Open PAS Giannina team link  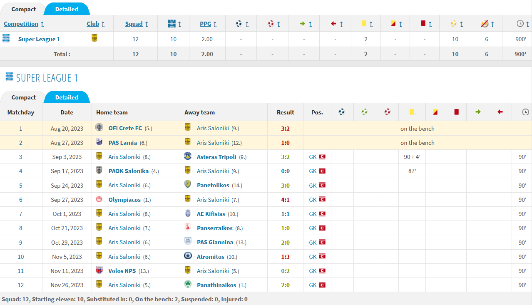215,242
